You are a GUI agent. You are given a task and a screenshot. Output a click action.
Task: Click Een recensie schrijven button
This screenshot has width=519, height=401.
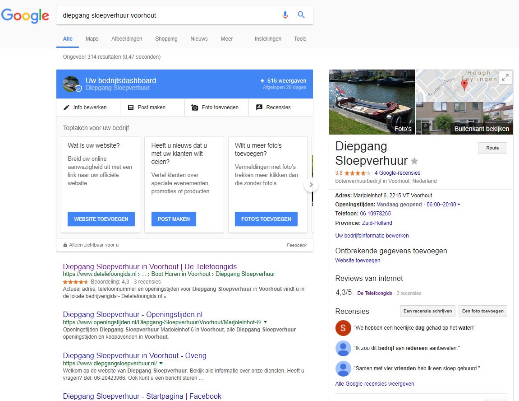pos(427,311)
